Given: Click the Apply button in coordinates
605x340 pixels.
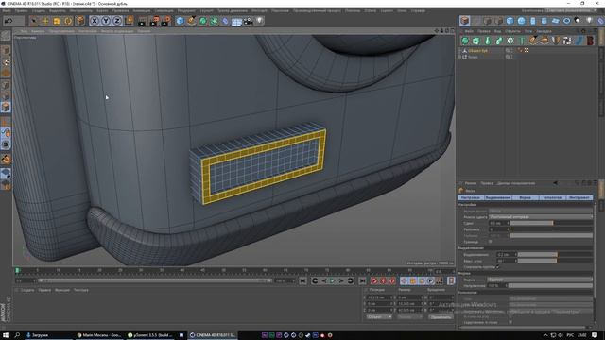Looking at the screenshot, I should pyautogui.click(x=441, y=317).
